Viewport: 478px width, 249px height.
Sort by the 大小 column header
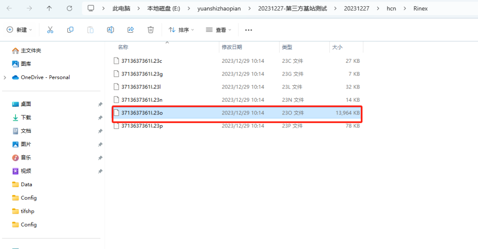tap(337, 47)
